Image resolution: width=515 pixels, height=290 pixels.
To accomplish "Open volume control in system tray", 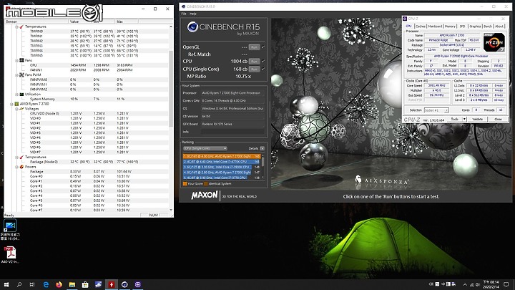I will pos(478,284).
